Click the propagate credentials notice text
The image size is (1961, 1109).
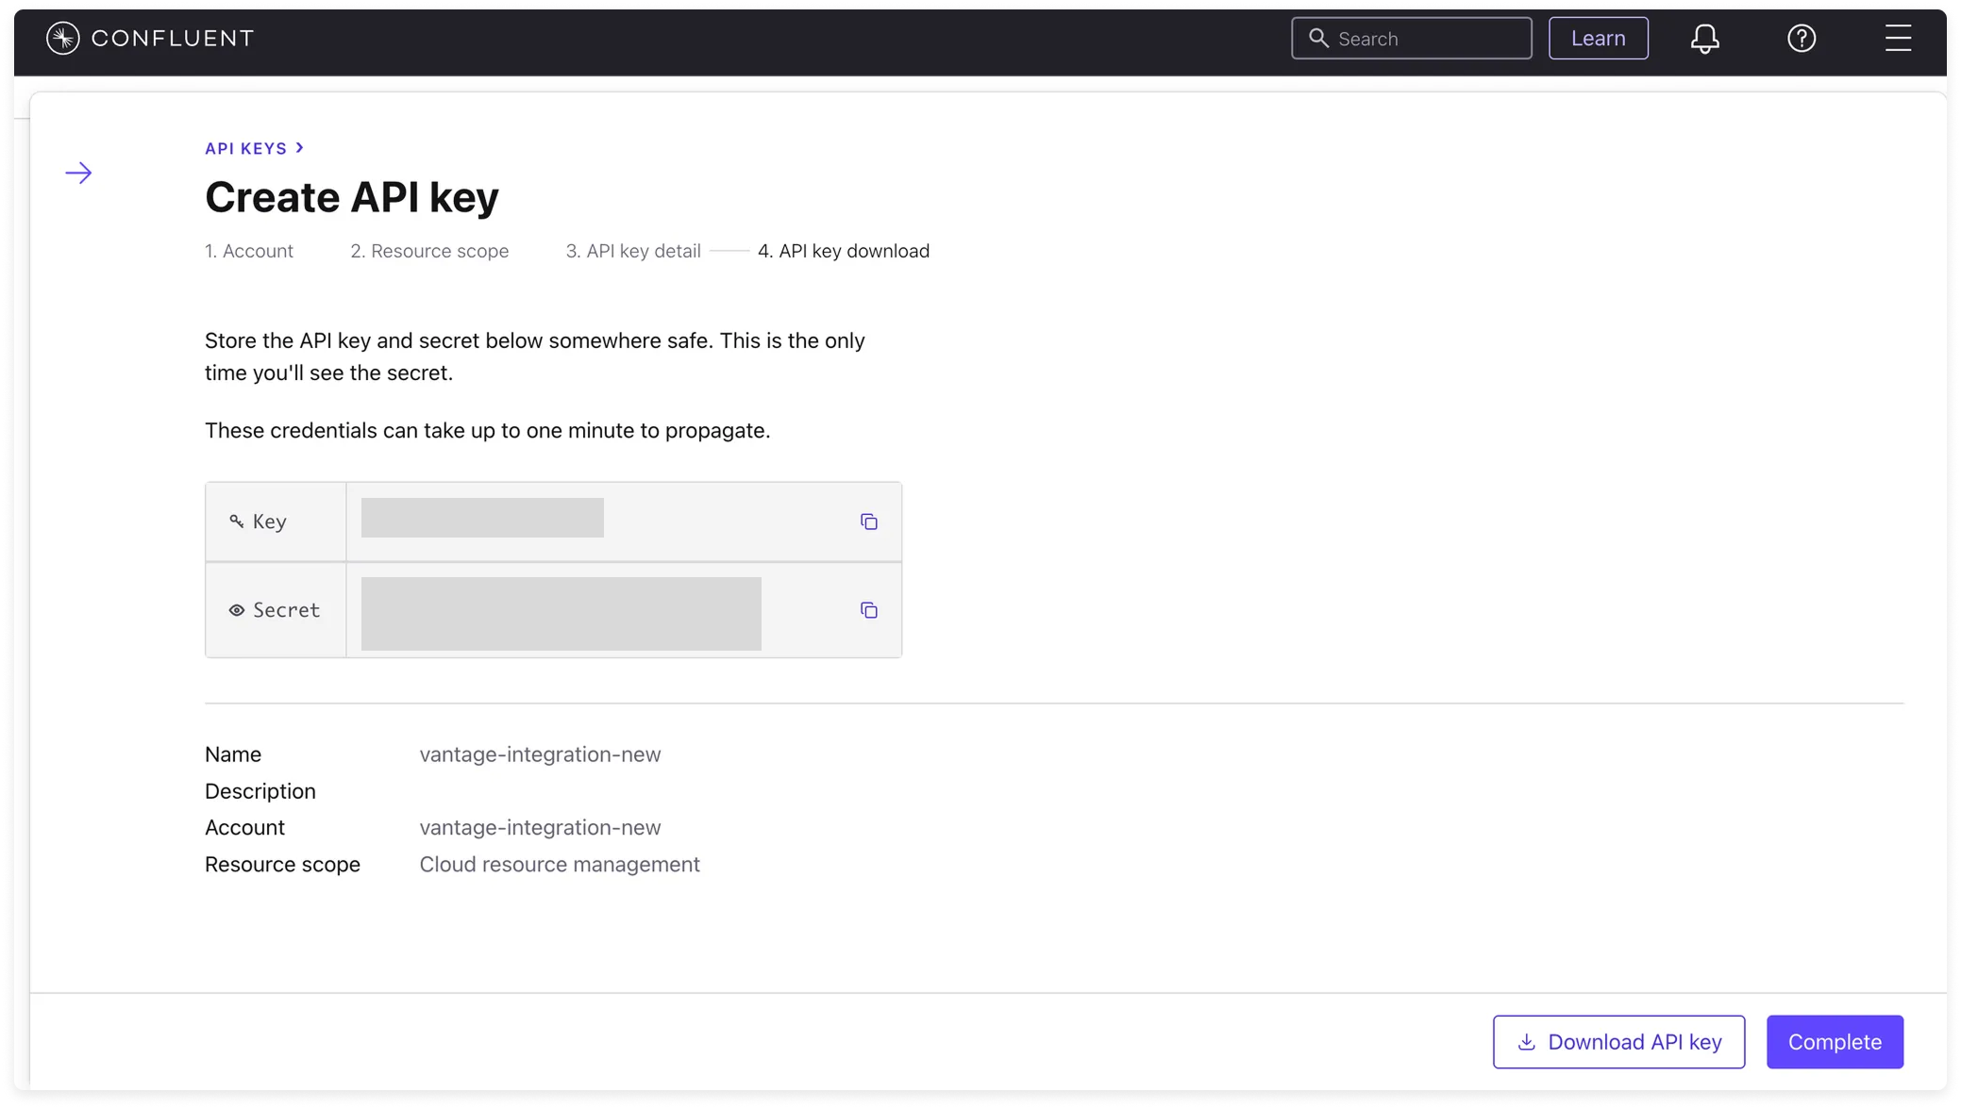click(488, 431)
